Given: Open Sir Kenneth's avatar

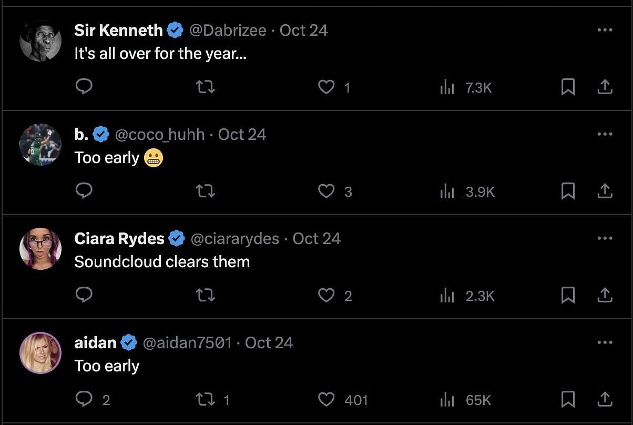Looking at the screenshot, I should 40,41.
